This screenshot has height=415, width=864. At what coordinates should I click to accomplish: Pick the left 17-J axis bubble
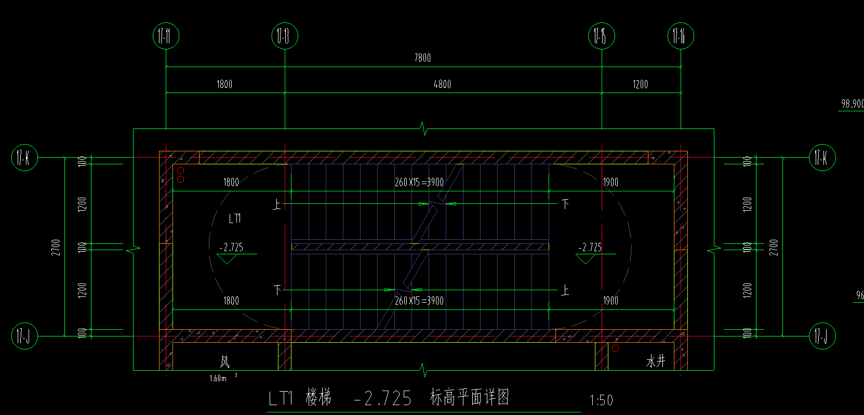[x=24, y=336]
